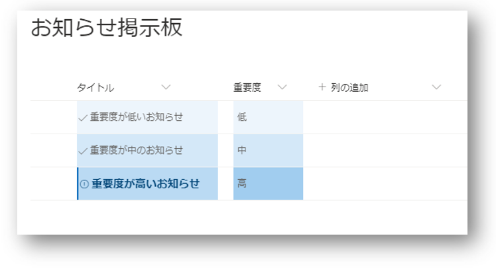Expand the chevron right of 列の追加
Screen dimensions: 496x269
(x=436, y=87)
